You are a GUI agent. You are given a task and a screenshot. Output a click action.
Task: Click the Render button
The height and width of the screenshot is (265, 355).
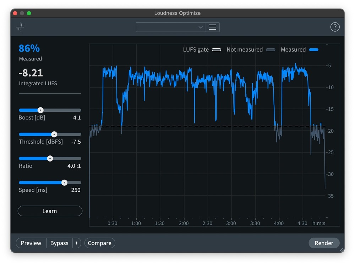tap(324, 243)
